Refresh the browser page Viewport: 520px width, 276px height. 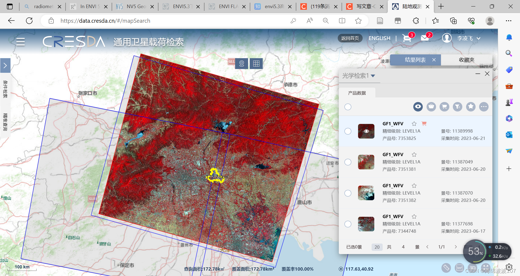coord(29,21)
